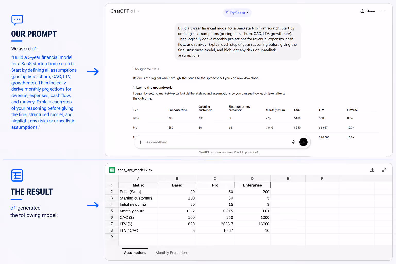Select the CAC ($) label cell
Image resolution: width=396 pixels, height=264 pixels.
pyautogui.click(x=138, y=217)
